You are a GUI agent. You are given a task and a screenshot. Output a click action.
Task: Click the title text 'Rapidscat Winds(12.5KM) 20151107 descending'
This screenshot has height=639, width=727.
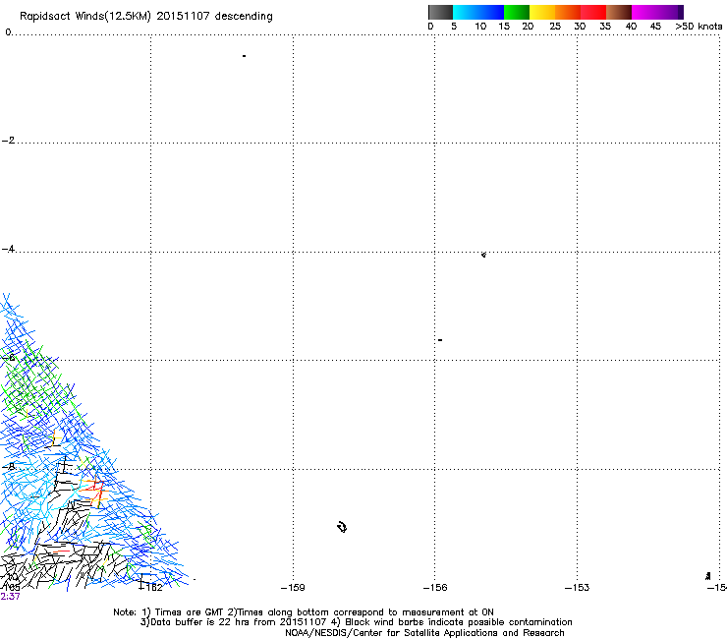[146, 17]
